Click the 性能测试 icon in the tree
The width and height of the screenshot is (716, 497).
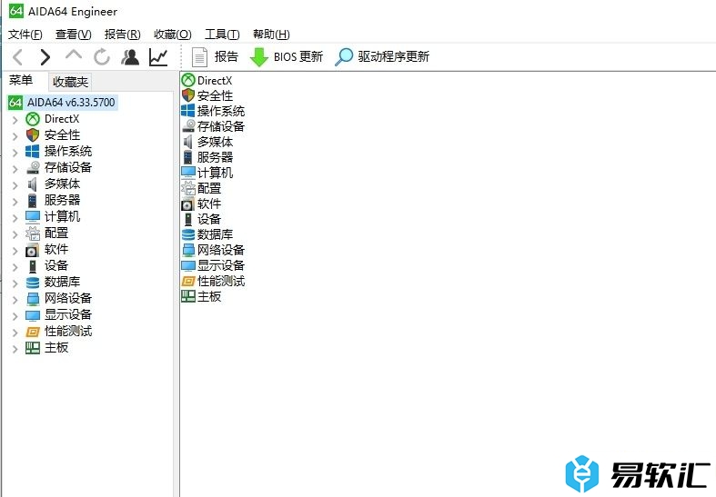coord(33,332)
